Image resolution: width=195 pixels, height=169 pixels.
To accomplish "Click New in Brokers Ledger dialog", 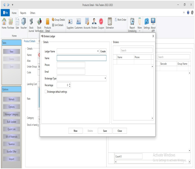I will (x=75, y=131).
